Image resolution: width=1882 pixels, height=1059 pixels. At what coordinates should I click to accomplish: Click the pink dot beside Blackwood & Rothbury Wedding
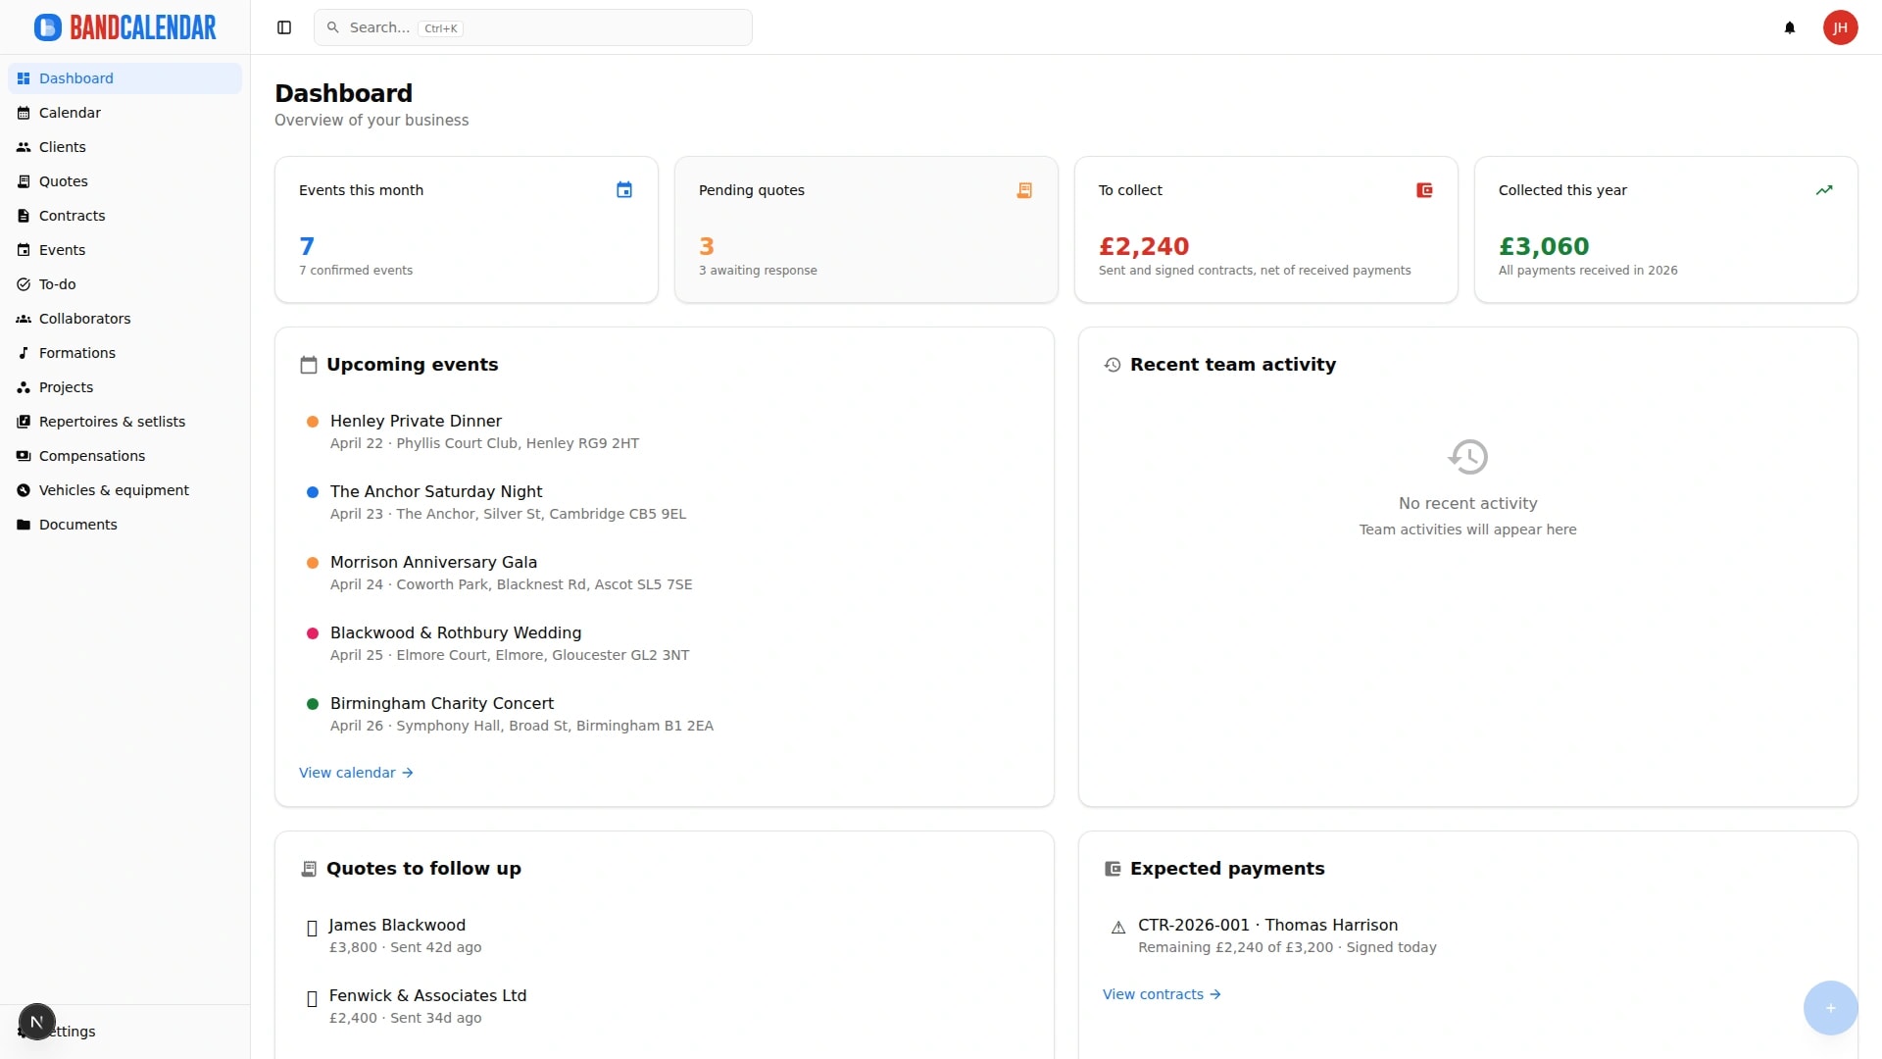coord(313,633)
